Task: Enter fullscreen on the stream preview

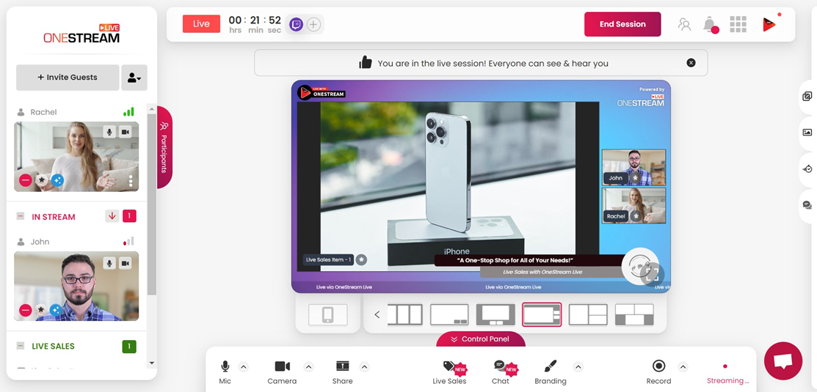Action: click(x=653, y=273)
